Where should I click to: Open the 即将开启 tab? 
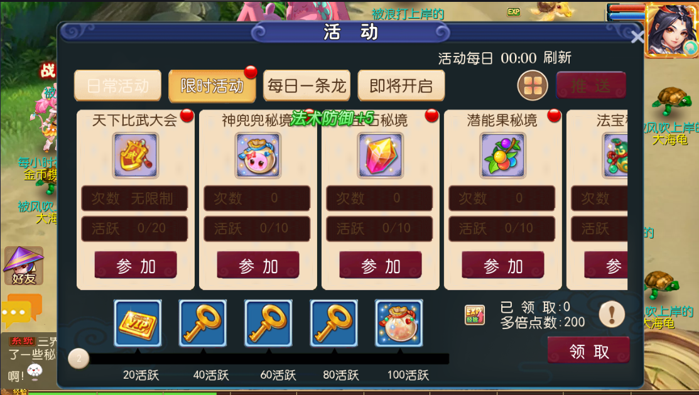[x=401, y=85]
